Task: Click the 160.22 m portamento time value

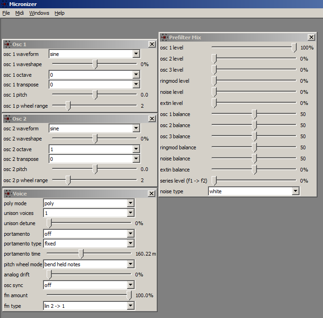Action: tap(146, 254)
